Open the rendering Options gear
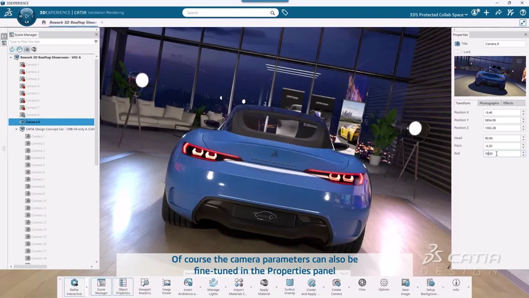This screenshot has height=298, width=529. click(x=384, y=285)
